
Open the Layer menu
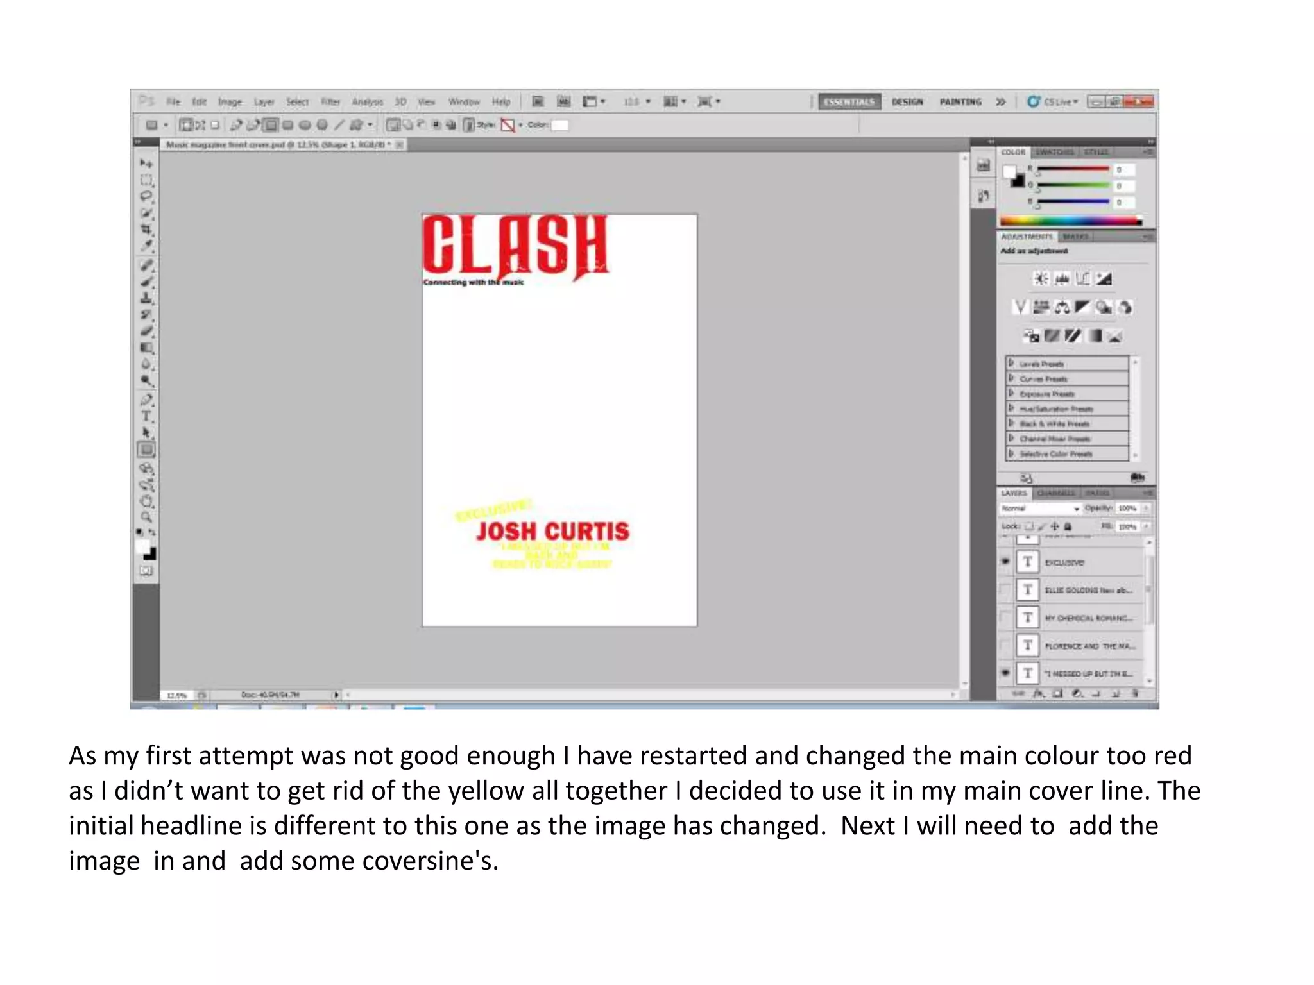coord(264,102)
